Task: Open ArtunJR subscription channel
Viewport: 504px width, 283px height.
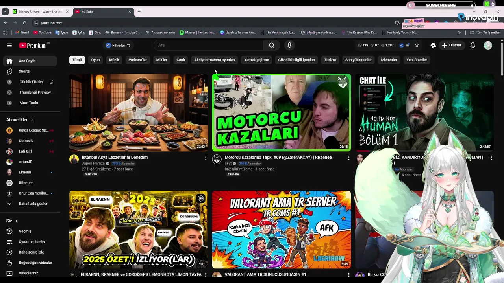Action: pos(30,162)
